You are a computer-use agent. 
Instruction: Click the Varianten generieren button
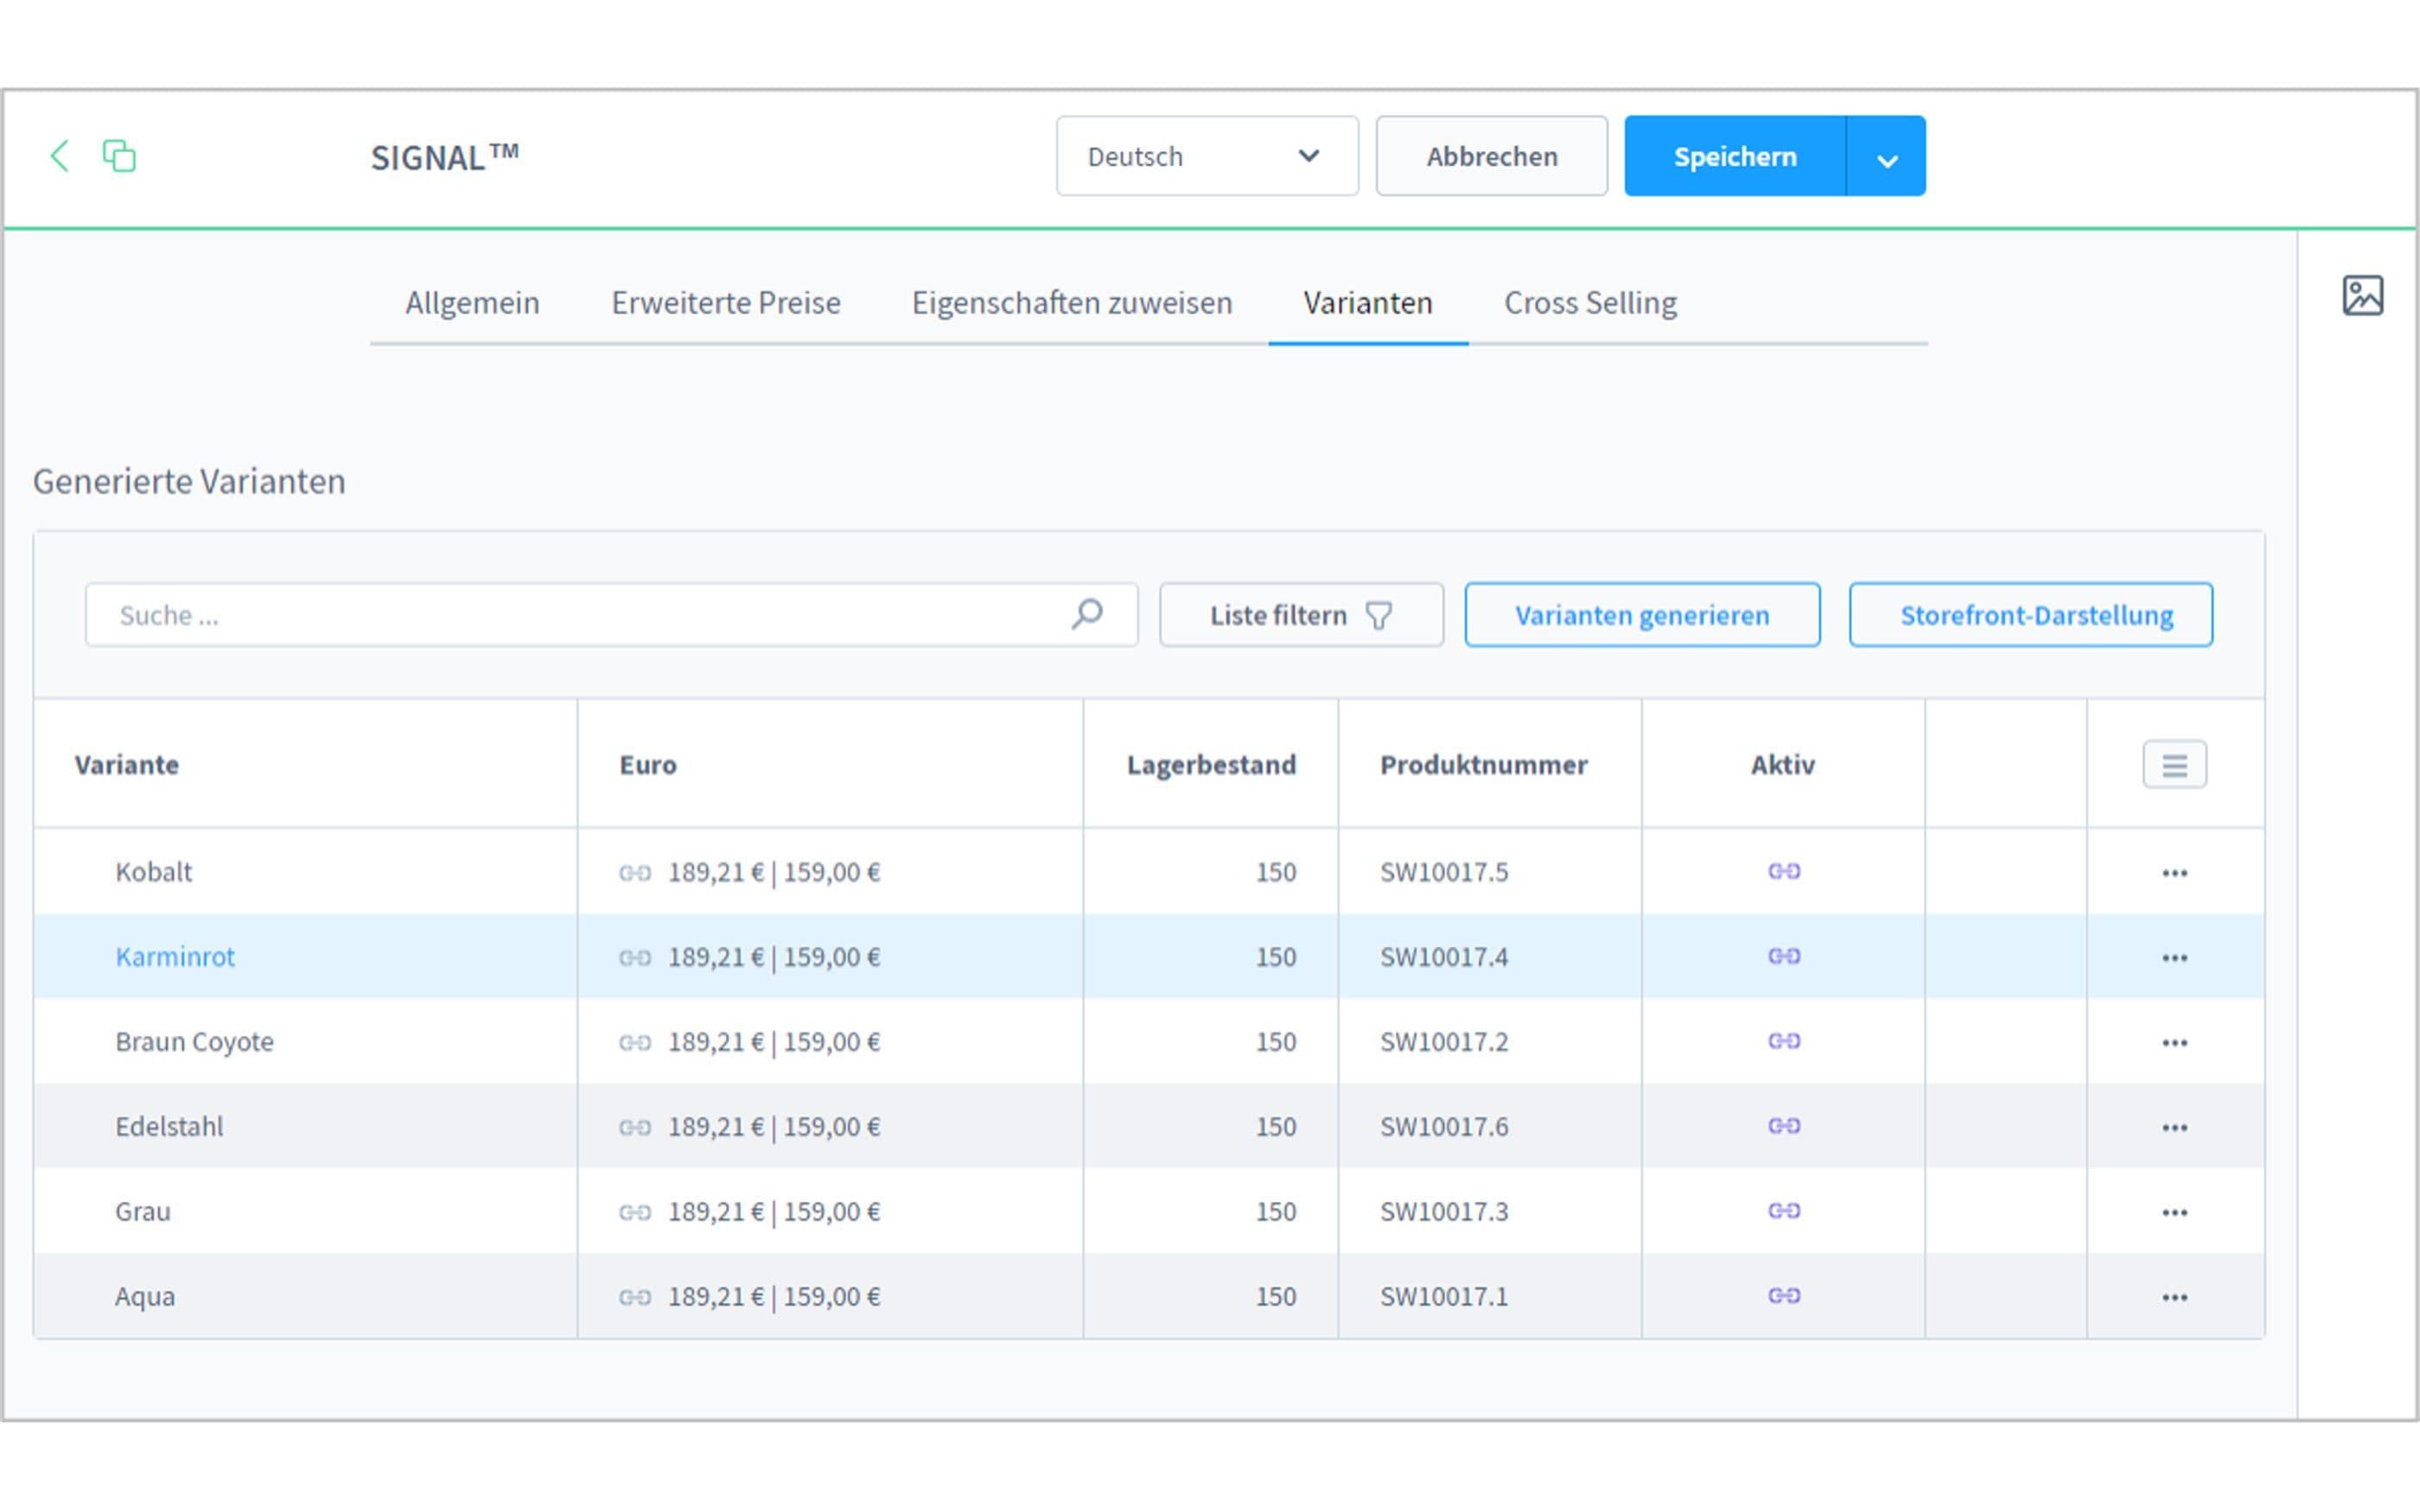click(x=1641, y=614)
